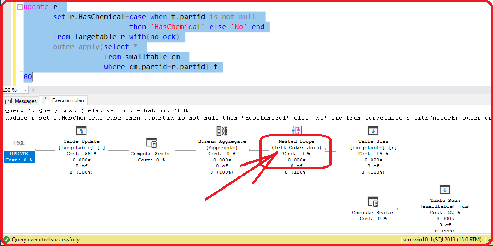Viewport: 493px width, 246px height.
Task: Collapse the update statement code block
Action: (x=20, y=7)
